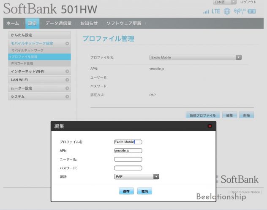Focus the パスワード input field in dialog
267x210 pixels.
tap(128, 168)
